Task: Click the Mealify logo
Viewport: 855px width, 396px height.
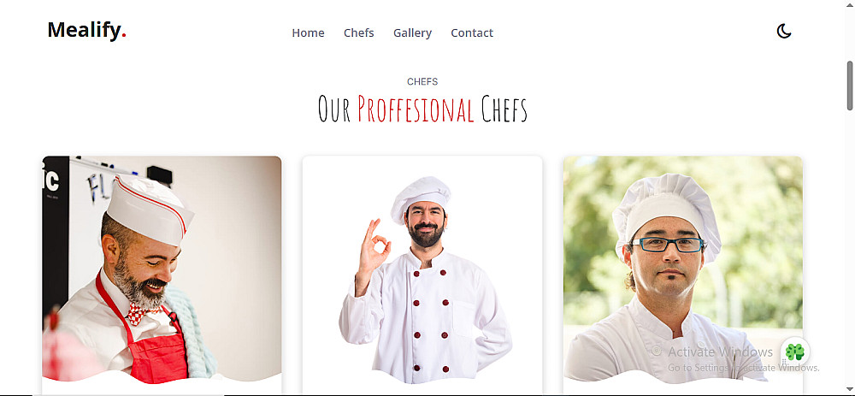Action: pyautogui.click(x=86, y=30)
